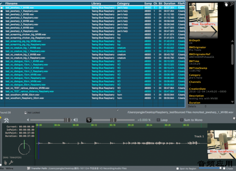Click the Track 1 label on waveform
The width and height of the screenshot is (236, 171).
click(199, 136)
